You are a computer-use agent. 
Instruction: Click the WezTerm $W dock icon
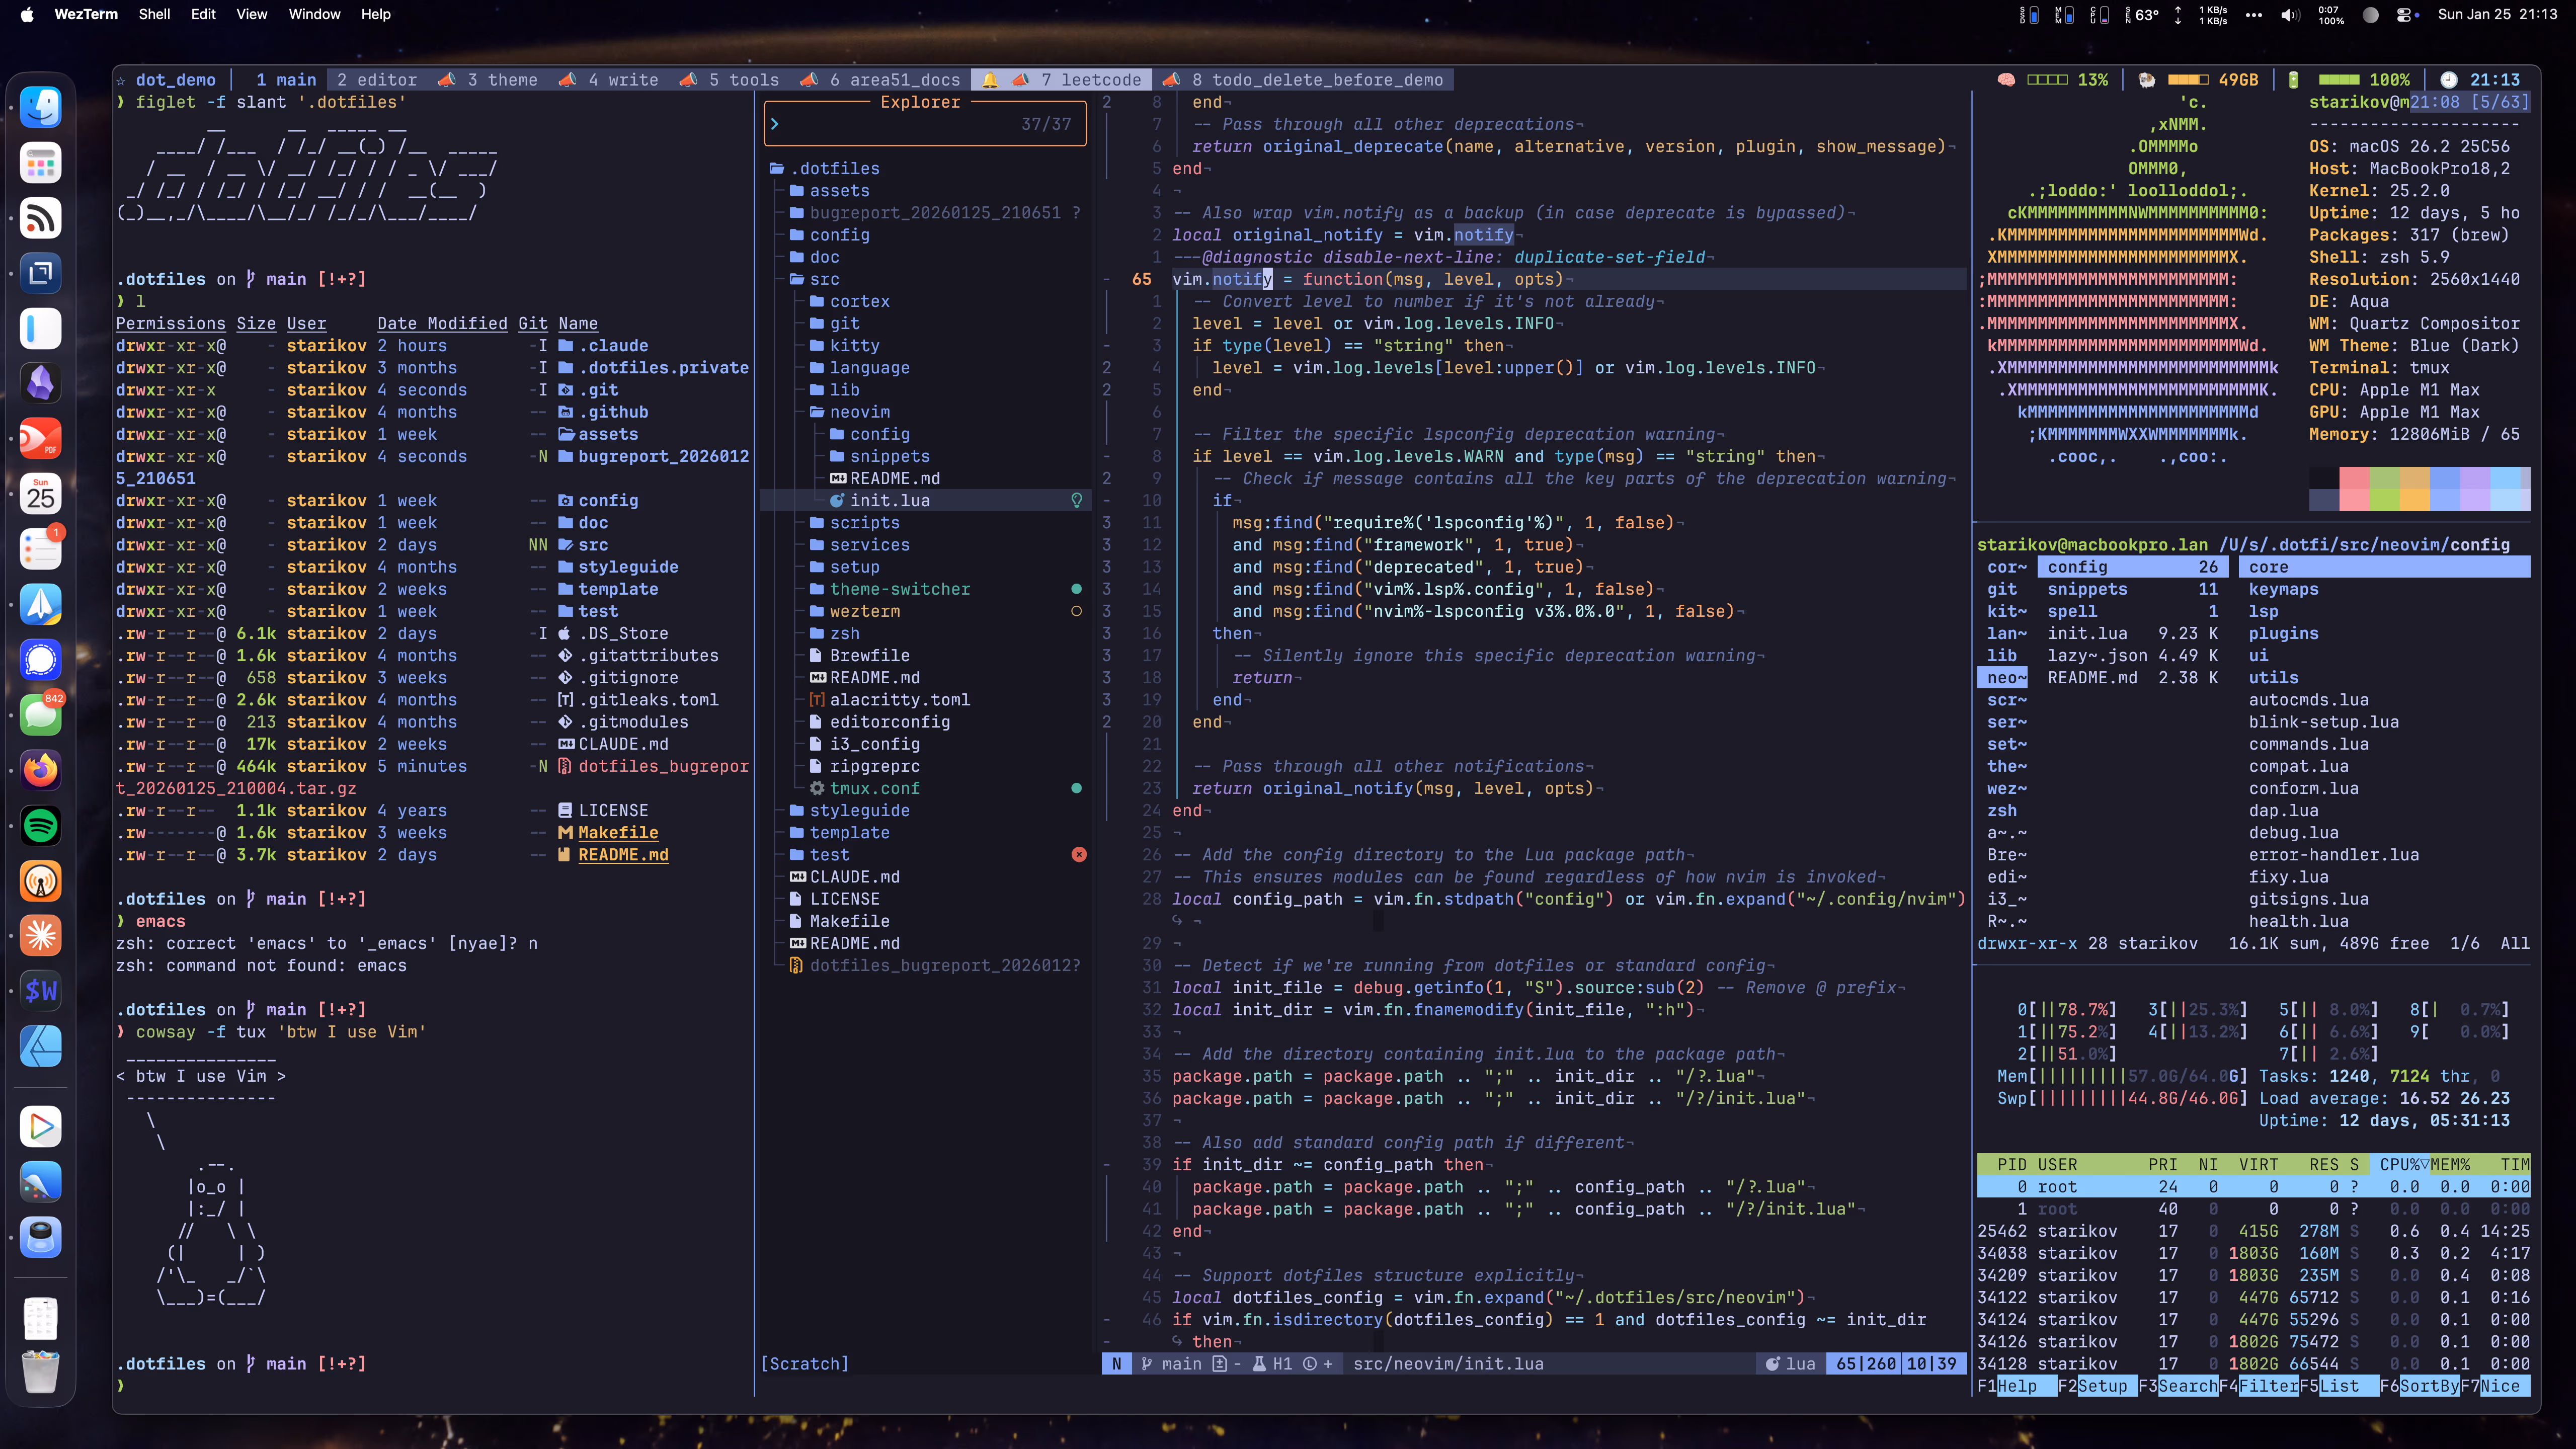(40, 991)
